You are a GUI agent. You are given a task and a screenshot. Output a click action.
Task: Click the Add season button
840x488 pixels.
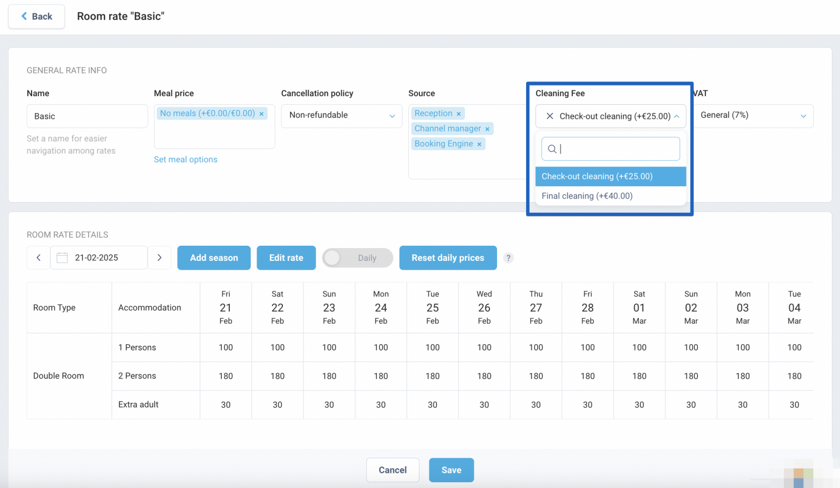point(214,257)
